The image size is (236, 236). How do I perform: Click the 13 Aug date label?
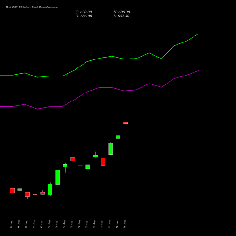(x=72, y=225)
